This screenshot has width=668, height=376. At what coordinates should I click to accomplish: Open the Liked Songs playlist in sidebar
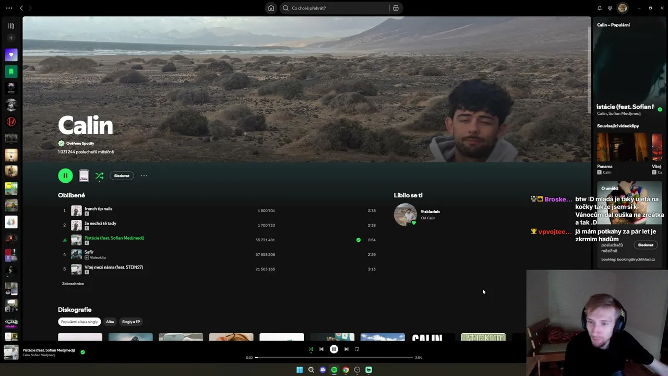click(x=11, y=54)
